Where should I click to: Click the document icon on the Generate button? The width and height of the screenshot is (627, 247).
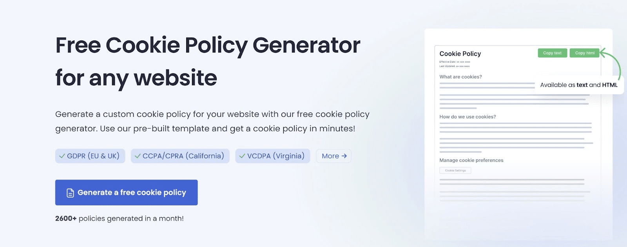[70, 193]
